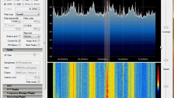The width and height of the screenshot is (174, 98).
Task: Collapse the Audio section
Action: coord(4,50)
